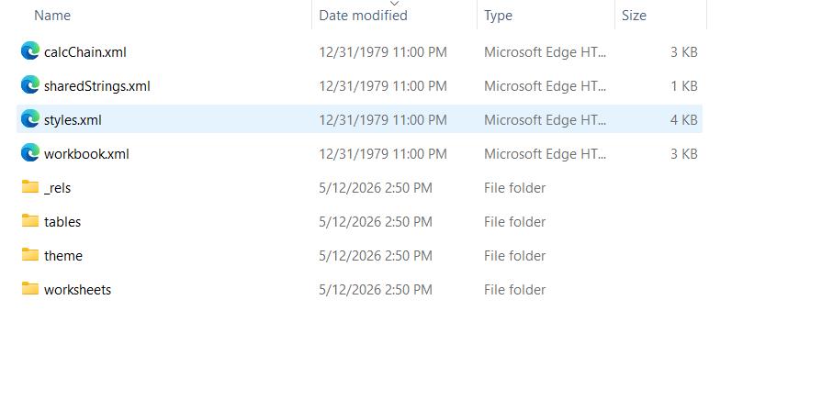Select the tables folder icon

click(30, 221)
